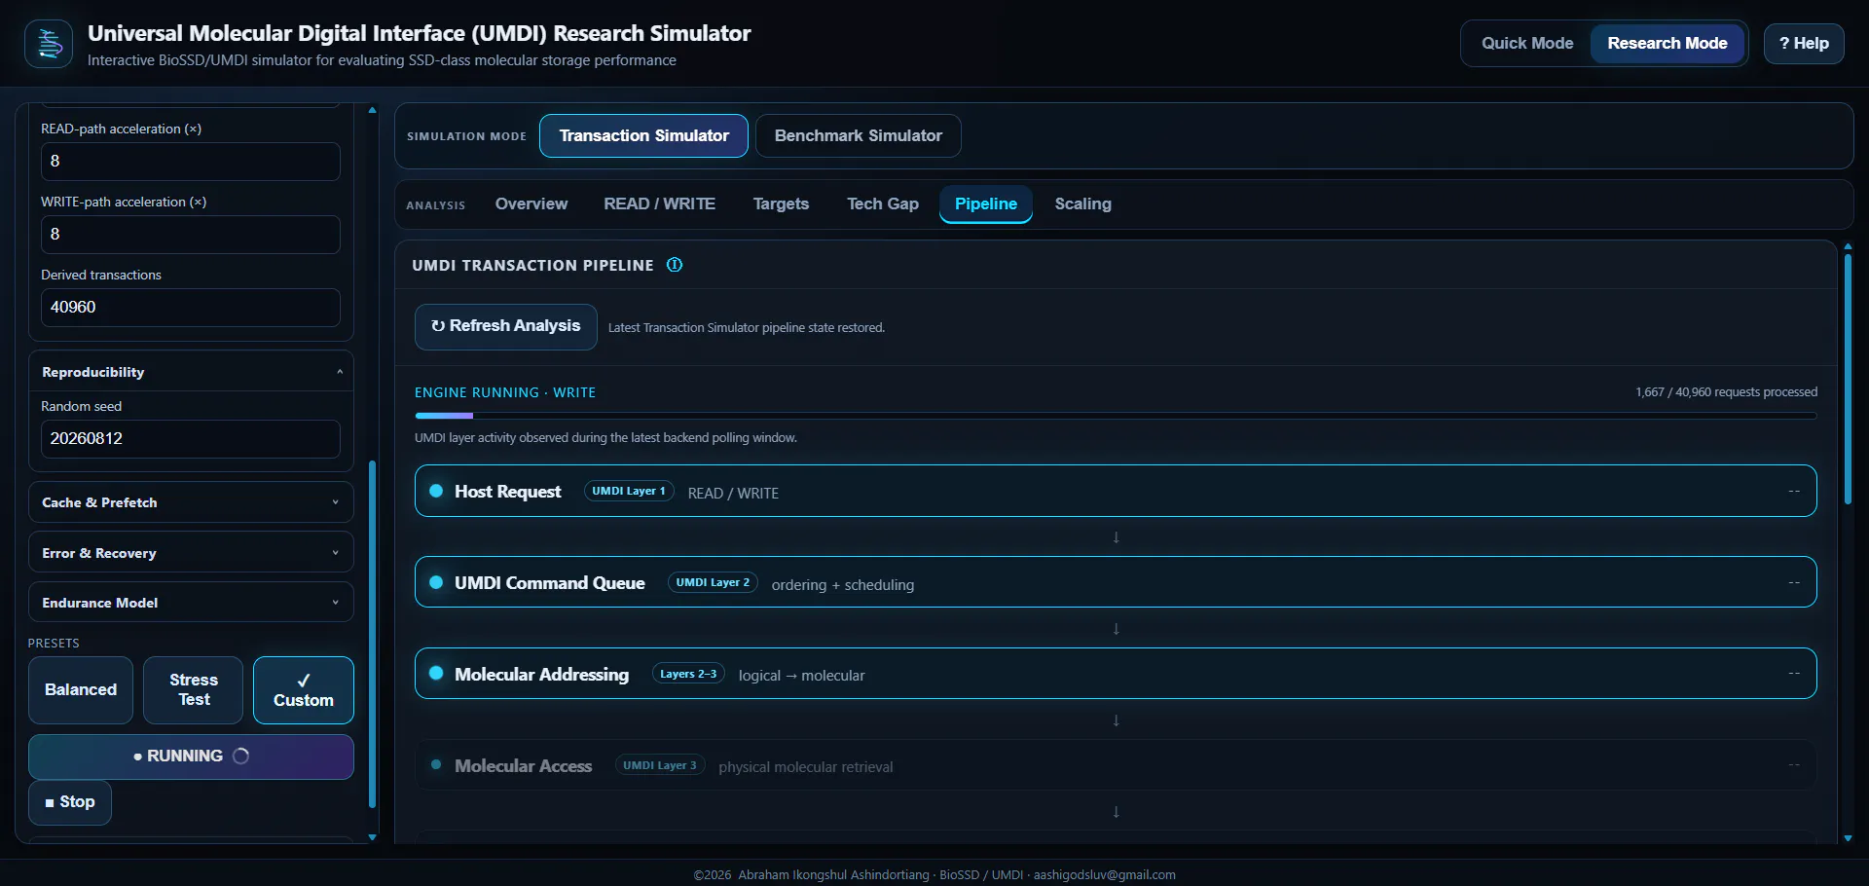
Task: Click the RUNNING status button
Action: point(191,757)
